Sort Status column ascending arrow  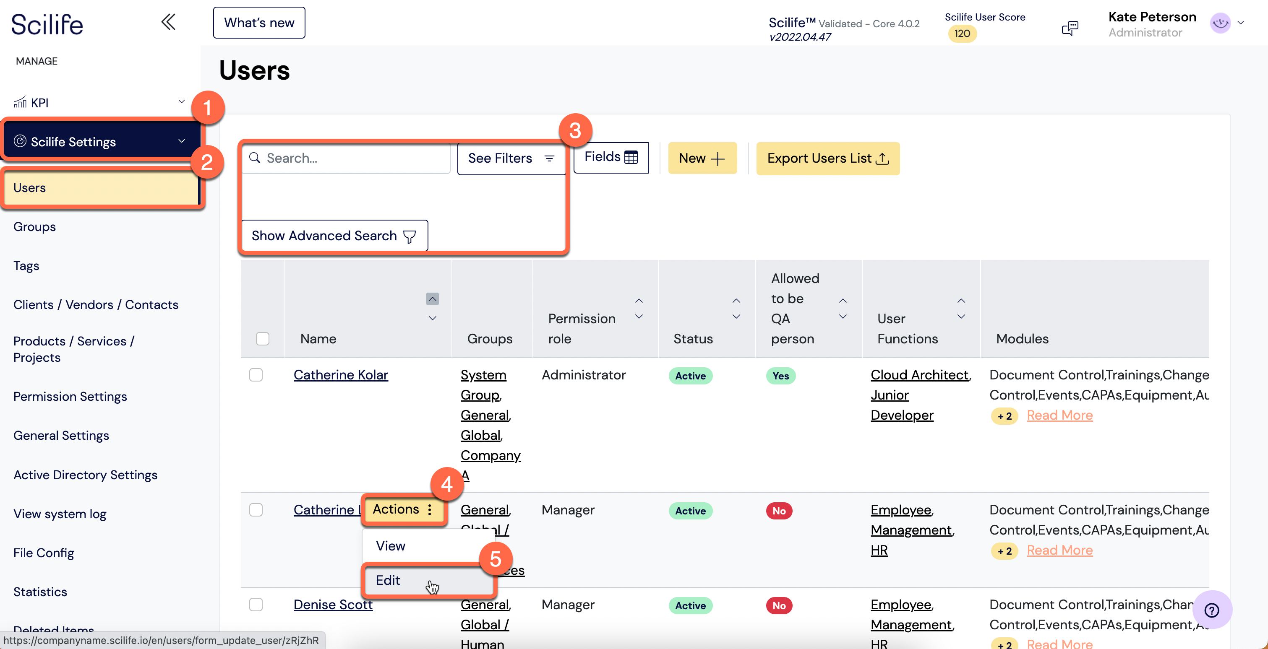(x=736, y=301)
